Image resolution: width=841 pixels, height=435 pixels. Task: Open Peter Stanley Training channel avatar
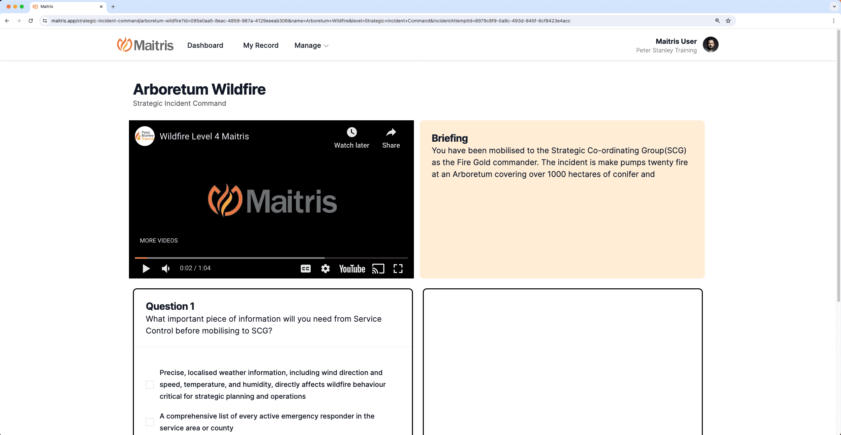coord(145,136)
